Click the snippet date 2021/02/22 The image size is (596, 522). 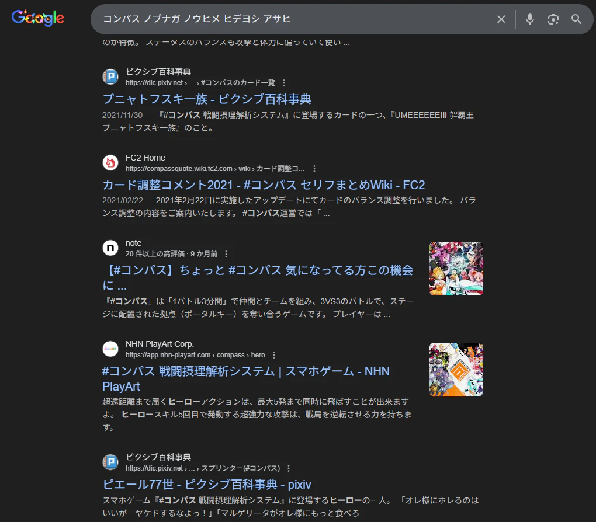(122, 200)
